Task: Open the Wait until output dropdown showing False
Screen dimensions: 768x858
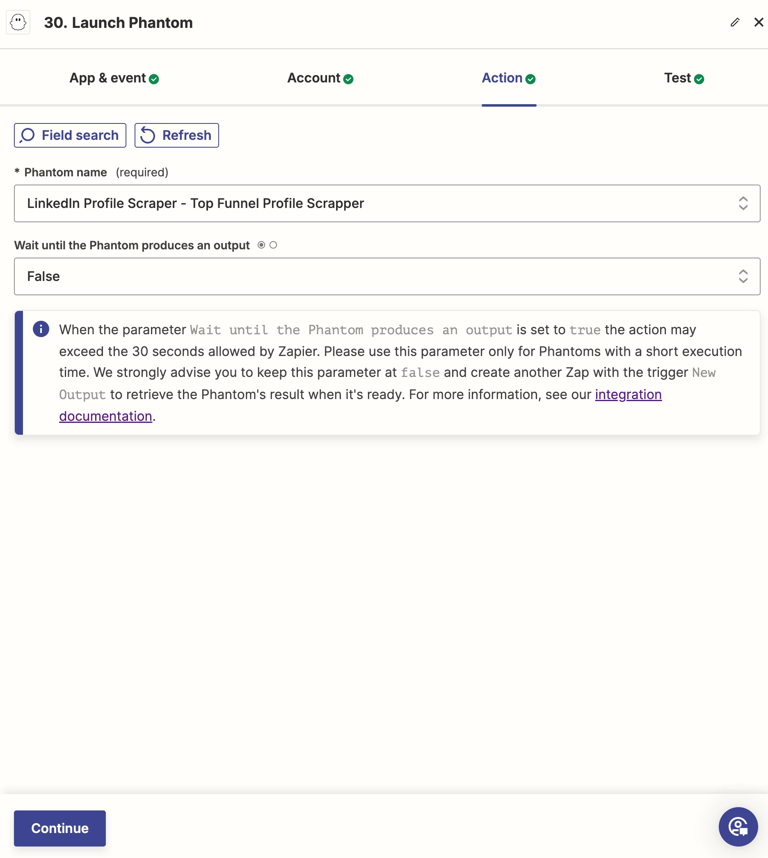Action: pos(387,276)
